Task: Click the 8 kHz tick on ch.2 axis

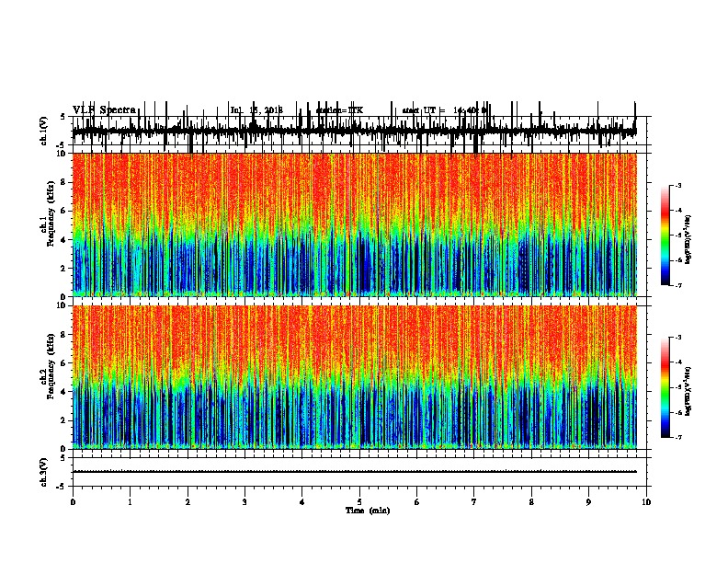Action: pos(64,335)
